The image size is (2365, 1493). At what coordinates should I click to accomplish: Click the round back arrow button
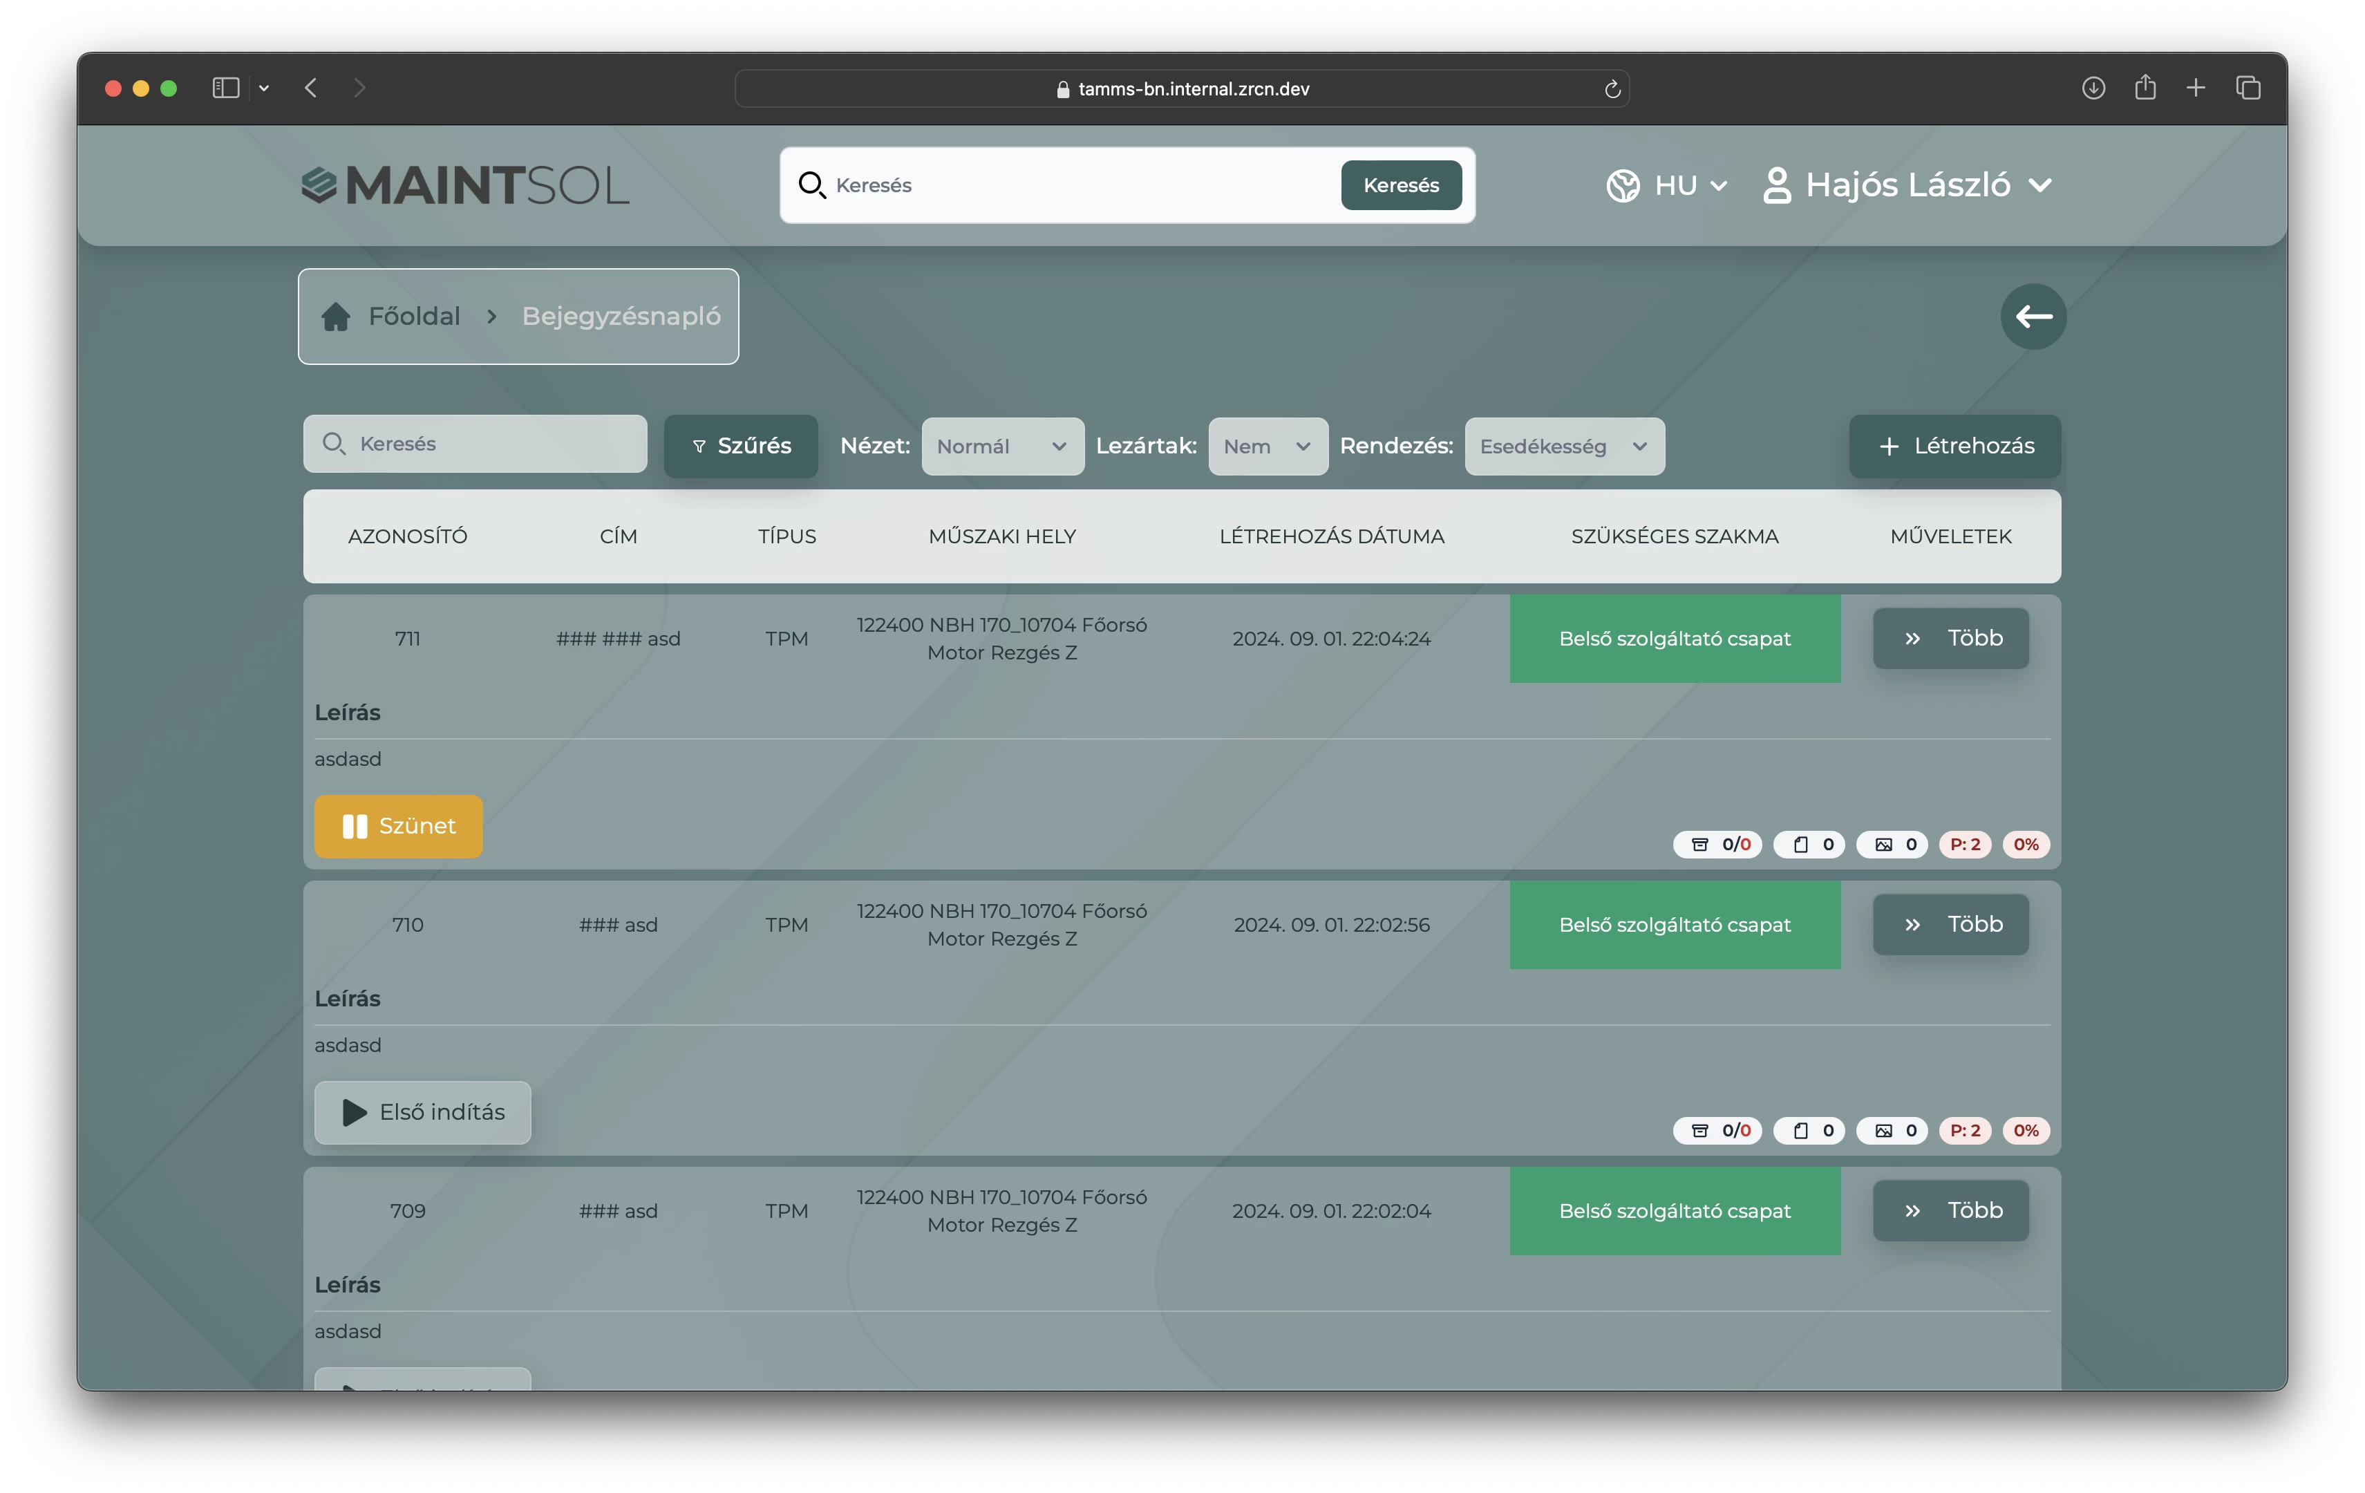pos(2033,317)
